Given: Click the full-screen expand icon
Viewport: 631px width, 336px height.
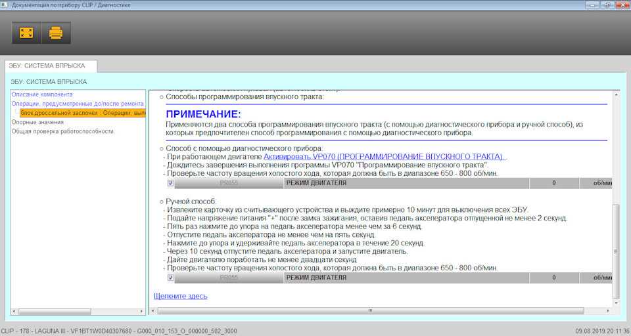Looking at the screenshot, I should point(26,32).
